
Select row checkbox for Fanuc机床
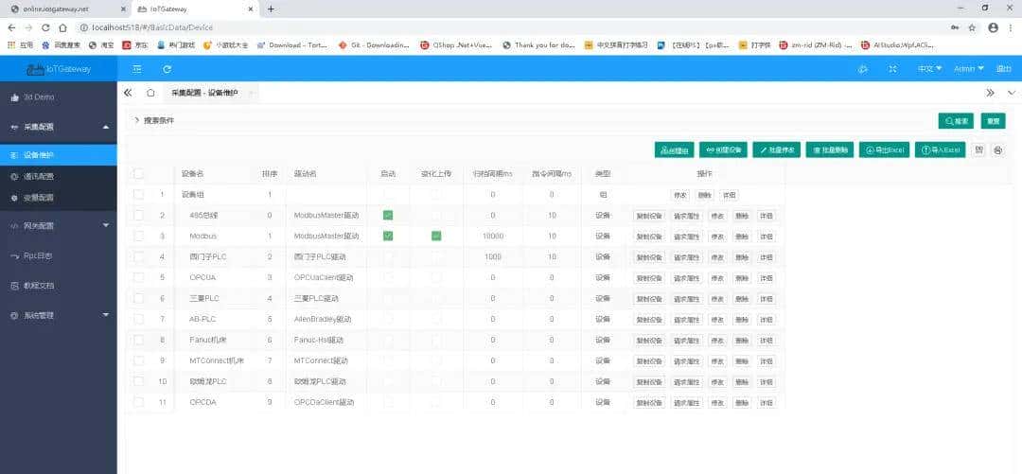(x=138, y=340)
